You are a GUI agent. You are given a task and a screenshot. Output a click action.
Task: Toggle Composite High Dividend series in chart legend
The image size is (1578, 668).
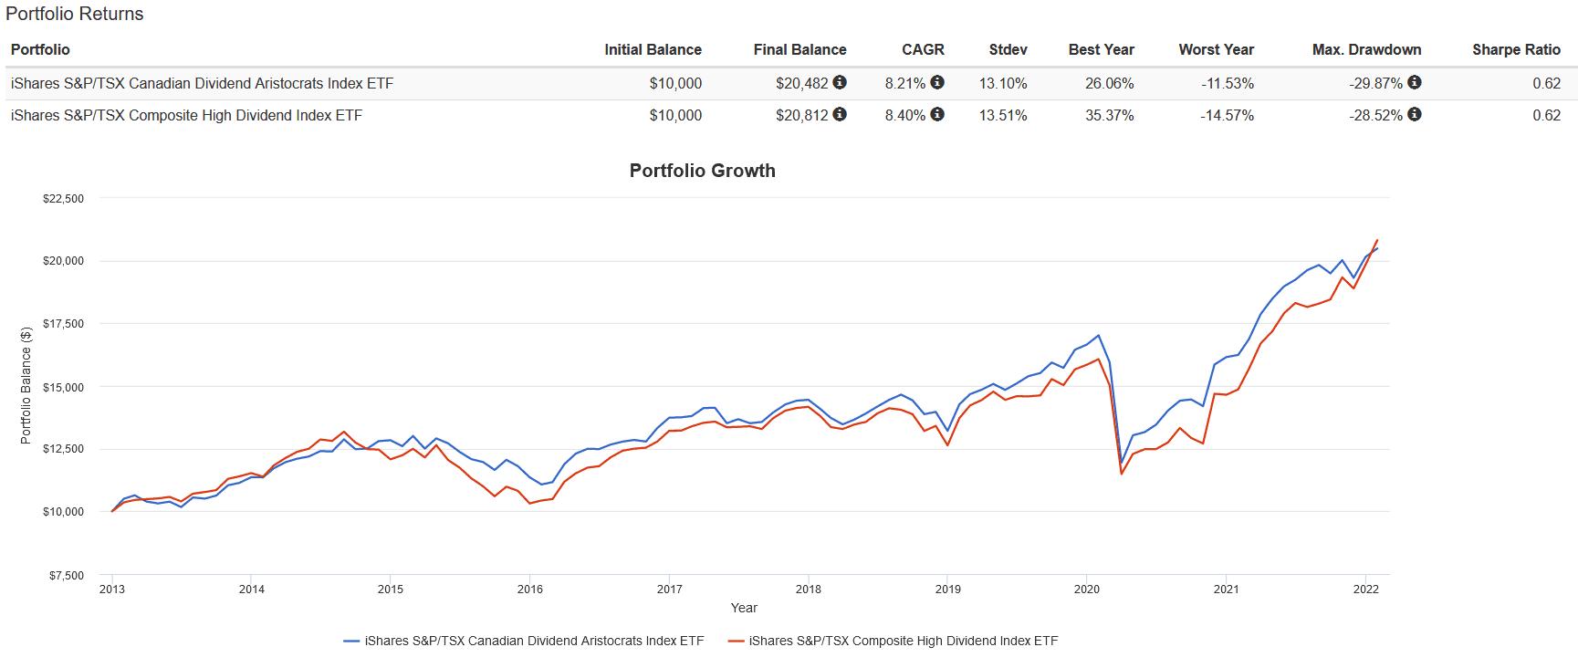point(904,641)
